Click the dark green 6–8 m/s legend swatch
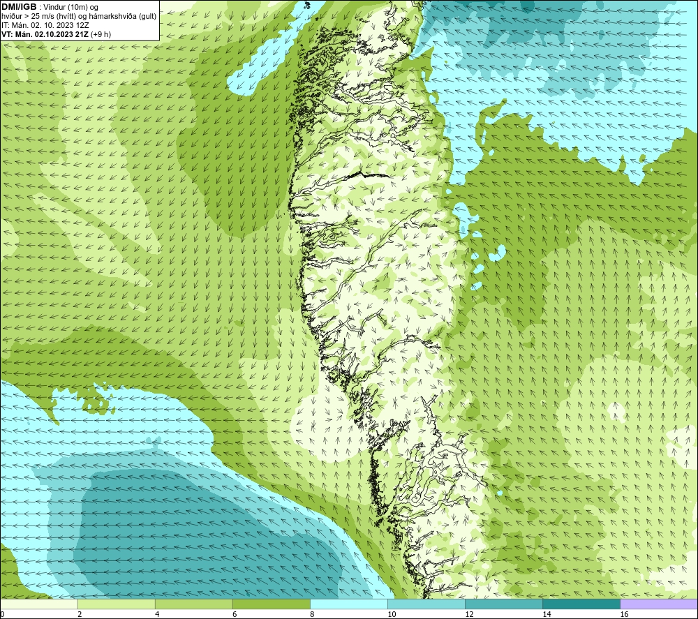Viewport: 698px width, 619px height. point(272,604)
